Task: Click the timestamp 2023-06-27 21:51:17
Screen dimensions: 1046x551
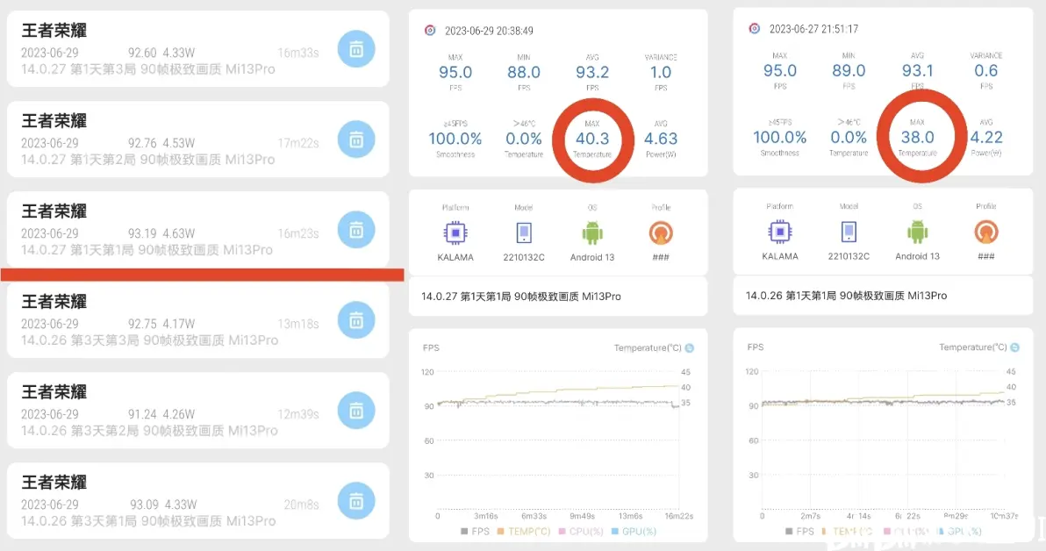Action: pyautogui.click(x=813, y=29)
